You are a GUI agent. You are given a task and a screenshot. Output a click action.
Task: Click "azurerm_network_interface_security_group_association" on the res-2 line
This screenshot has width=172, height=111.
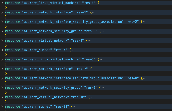pyautogui.click(x=73, y=22)
